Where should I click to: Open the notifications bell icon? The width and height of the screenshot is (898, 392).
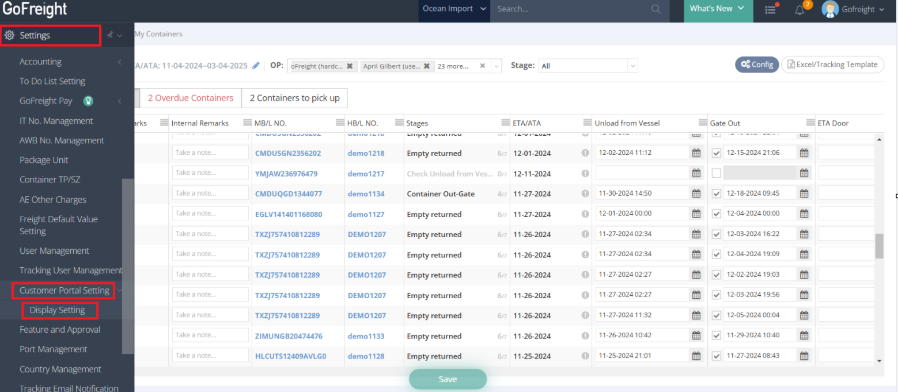point(800,10)
